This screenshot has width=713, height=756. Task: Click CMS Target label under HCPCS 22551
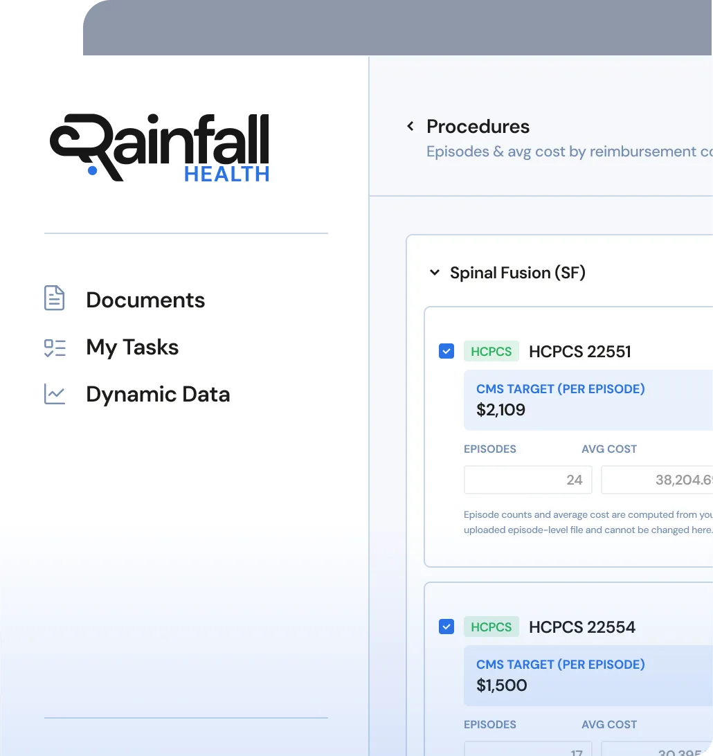coord(560,388)
